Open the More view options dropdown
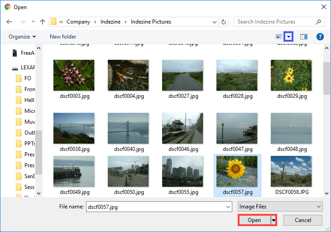This screenshot has width=331, height=232. 288,37
